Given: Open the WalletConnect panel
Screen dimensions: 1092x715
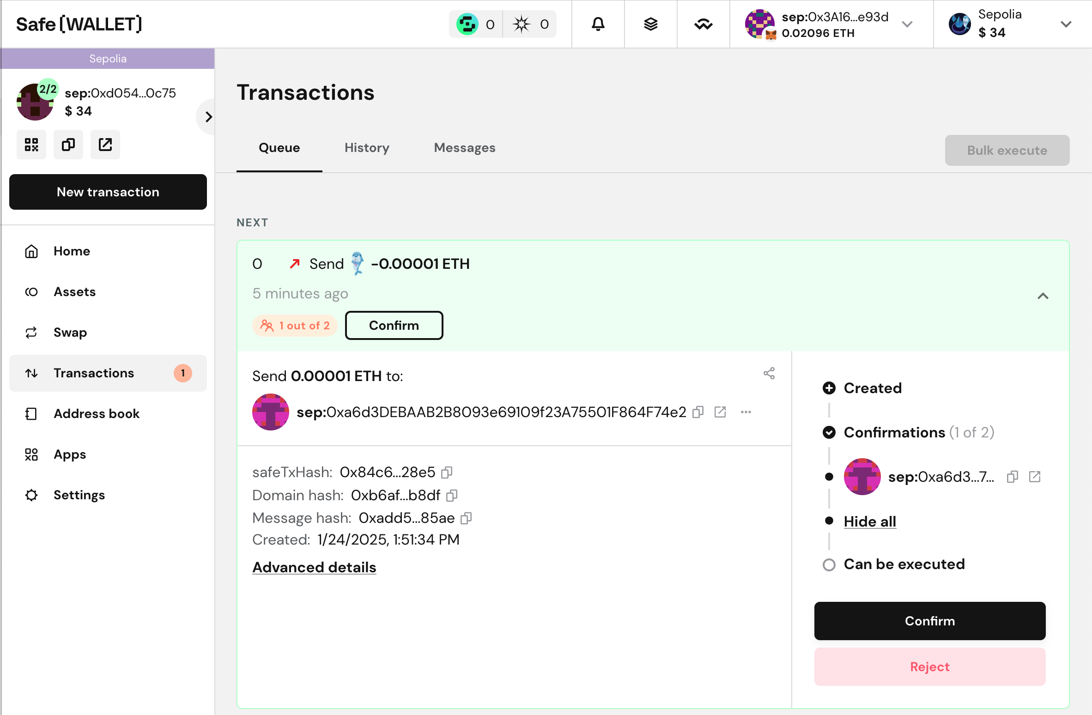Looking at the screenshot, I should 703,24.
